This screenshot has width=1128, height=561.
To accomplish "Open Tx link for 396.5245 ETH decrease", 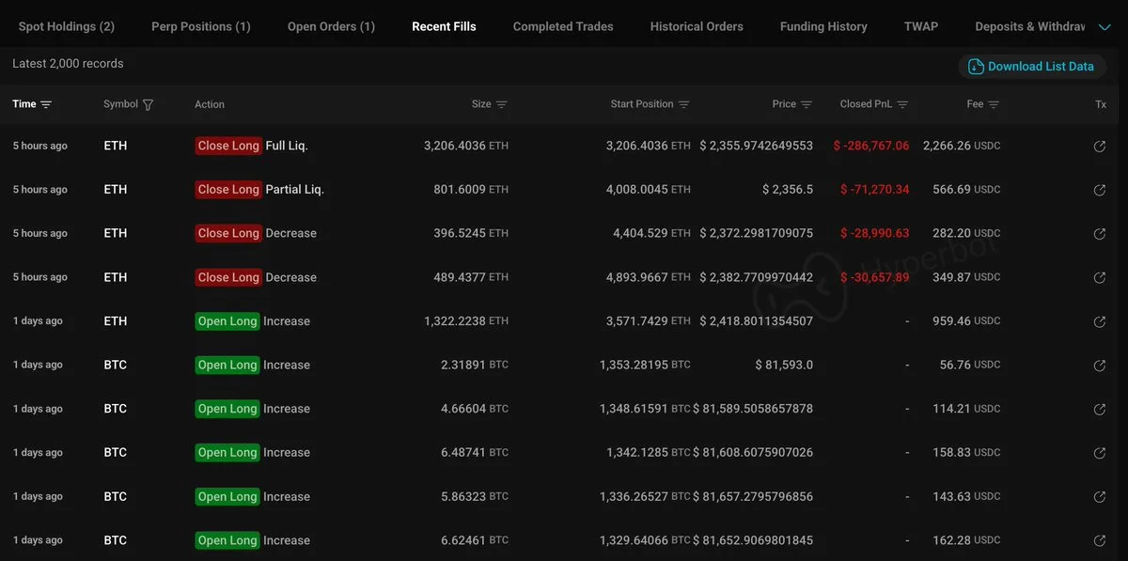I will click(x=1100, y=233).
